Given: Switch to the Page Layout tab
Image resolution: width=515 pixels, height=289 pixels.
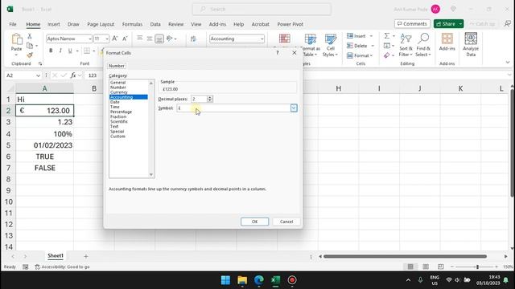Looking at the screenshot, I should pos(101,24).
